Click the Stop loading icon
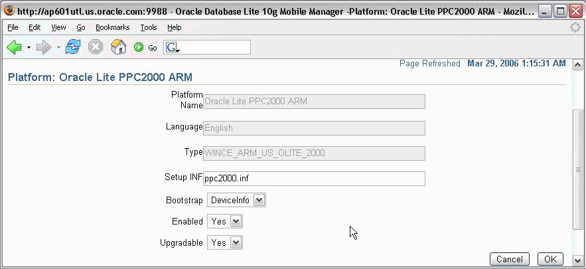The width and height of the screenshot is (586, 269). [96, 48]
